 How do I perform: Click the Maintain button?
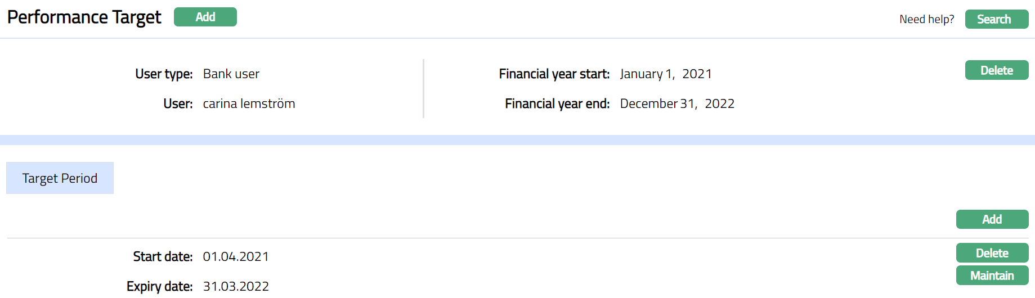992,276
